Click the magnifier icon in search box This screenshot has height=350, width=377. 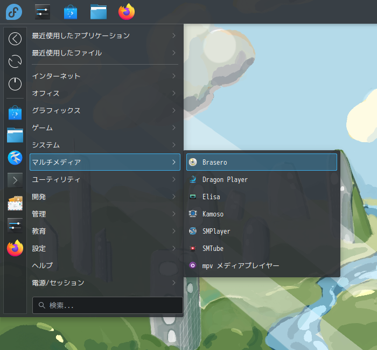tap(42, 305)
